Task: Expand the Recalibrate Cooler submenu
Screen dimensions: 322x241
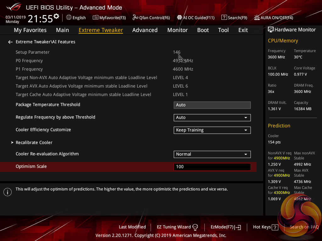Action: point(34,142)
